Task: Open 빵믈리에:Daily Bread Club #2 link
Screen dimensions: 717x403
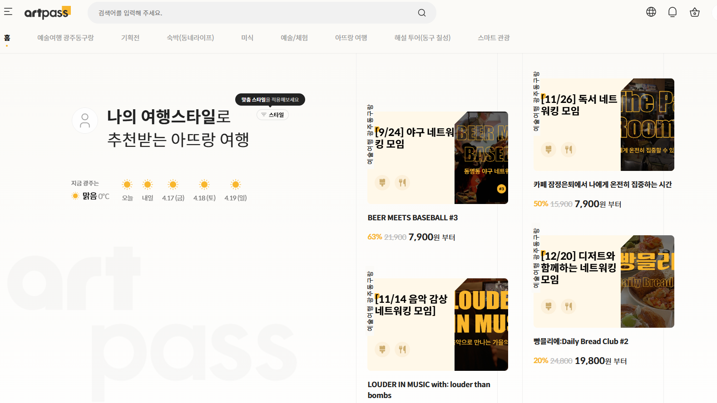Action: pos(581,341)
